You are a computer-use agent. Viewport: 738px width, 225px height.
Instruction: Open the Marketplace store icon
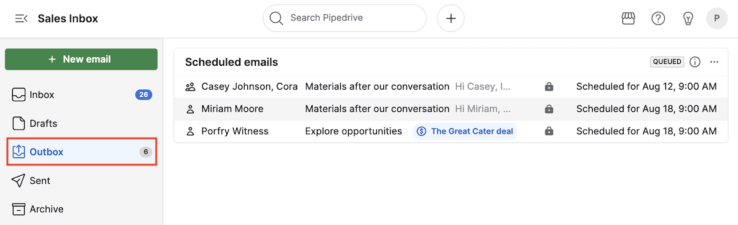point(628,18)
